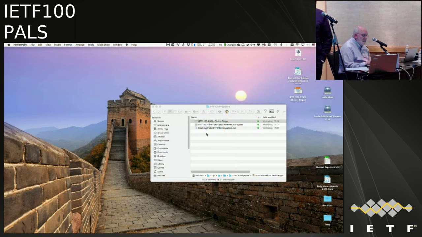Select the leslie alias desktop icon

pyautogui.click(x=327, y=92)
